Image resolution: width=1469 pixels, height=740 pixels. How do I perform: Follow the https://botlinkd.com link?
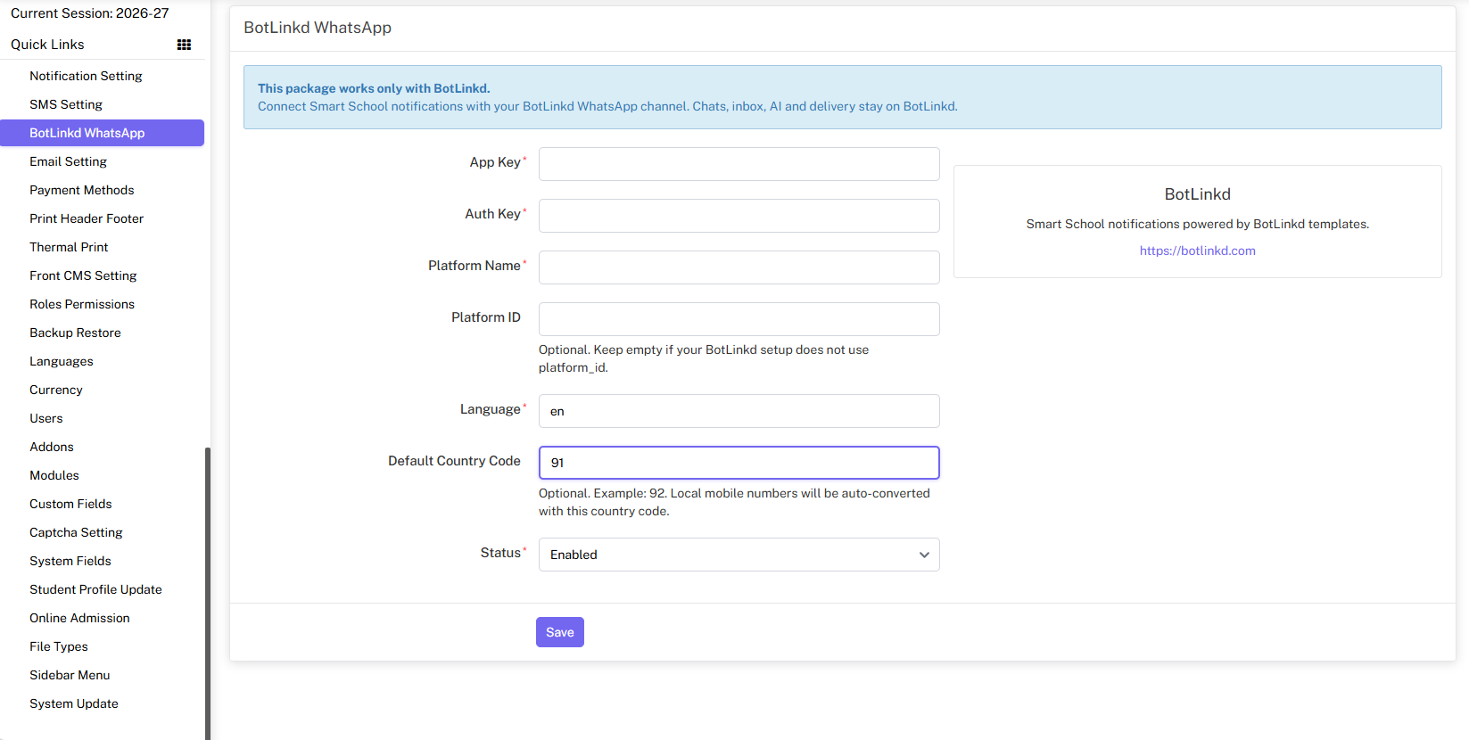click(1197, 251)
